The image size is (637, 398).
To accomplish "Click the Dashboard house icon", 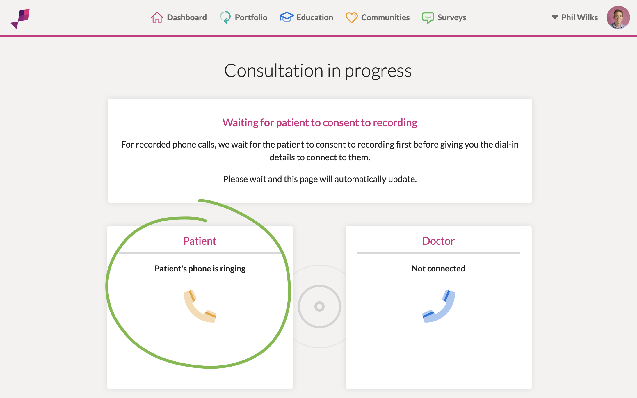I will tap(157, 17).
